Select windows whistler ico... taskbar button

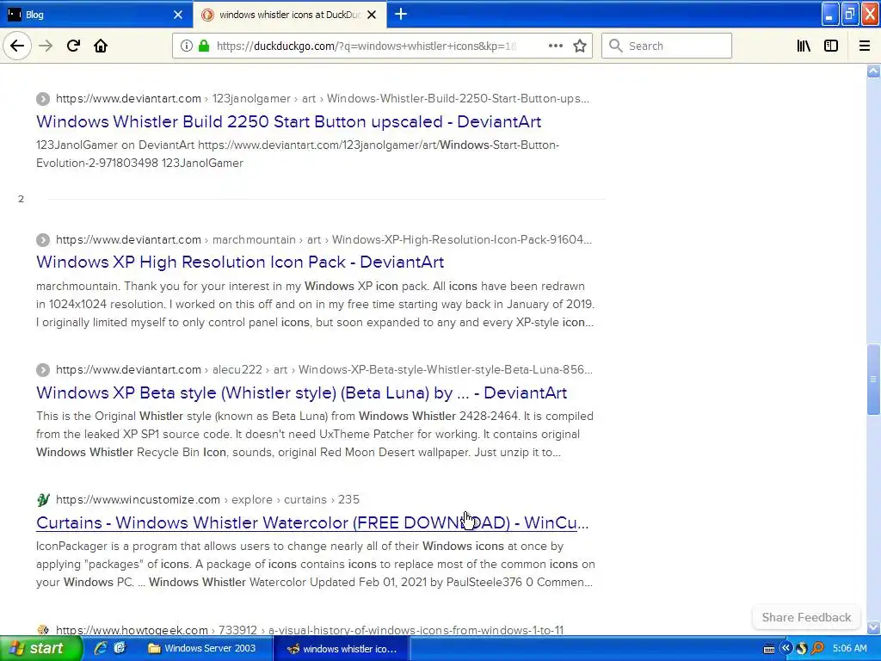(x=342, y=649)
